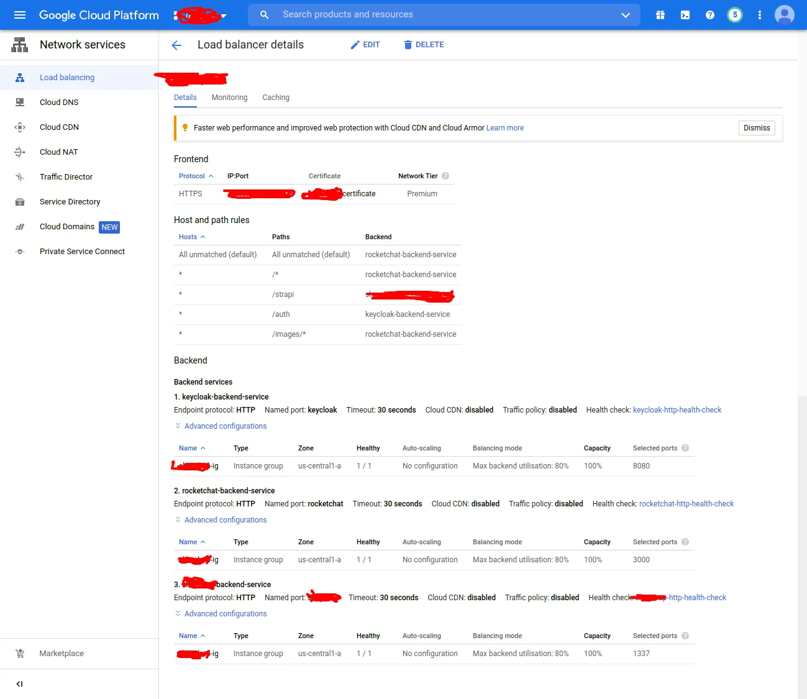Follow the Learn more link
This screenshot has height=699, width=807.
(x=505, y=128)
